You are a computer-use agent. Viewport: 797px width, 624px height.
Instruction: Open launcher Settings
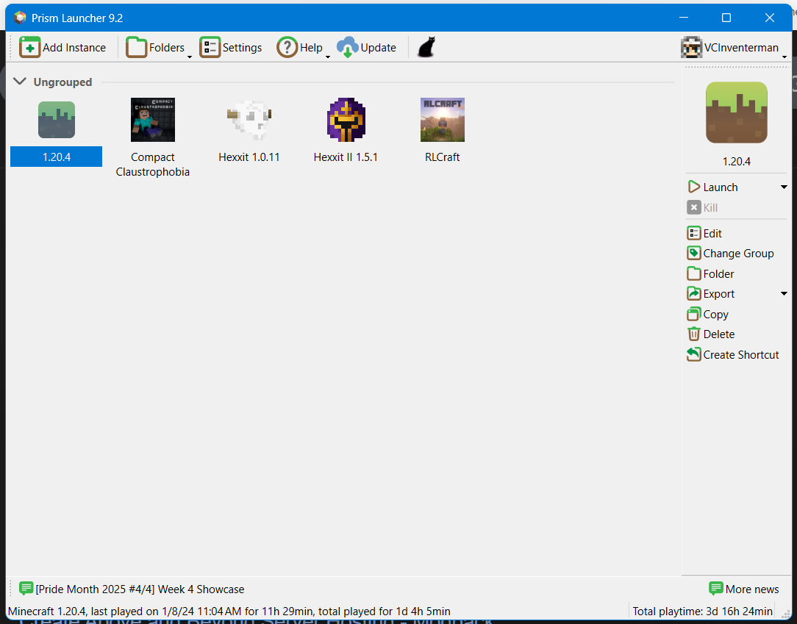(x=231, y=48)
